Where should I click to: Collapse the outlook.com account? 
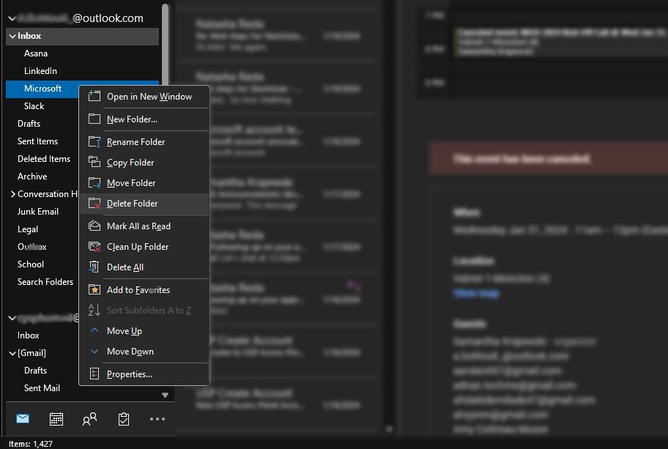(x=12, y=18)
